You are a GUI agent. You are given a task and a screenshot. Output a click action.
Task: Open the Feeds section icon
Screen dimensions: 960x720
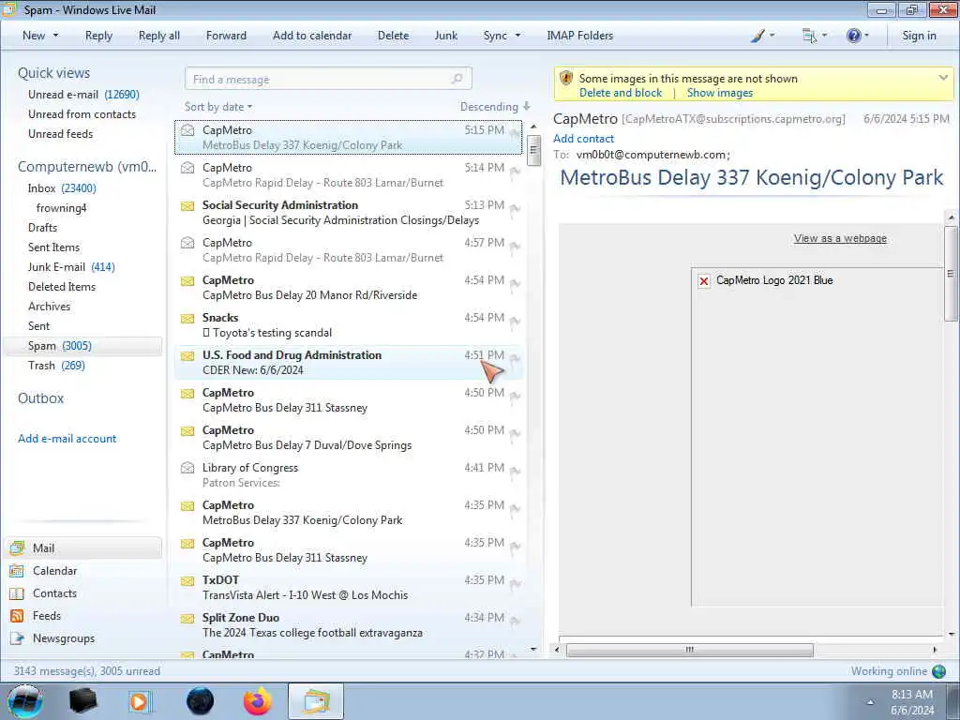pos(17,616)
